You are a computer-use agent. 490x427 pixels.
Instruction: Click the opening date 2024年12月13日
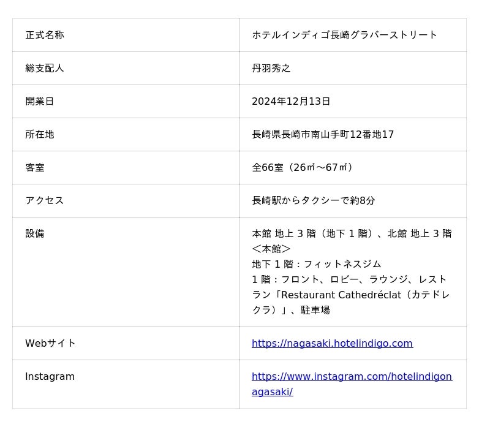pyautogui.click(x=291, y=102)
